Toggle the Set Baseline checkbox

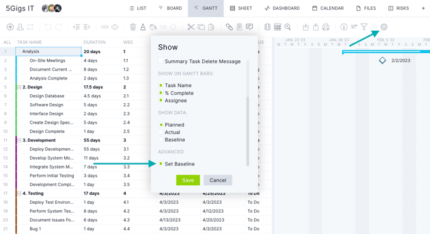coord(160,164)
